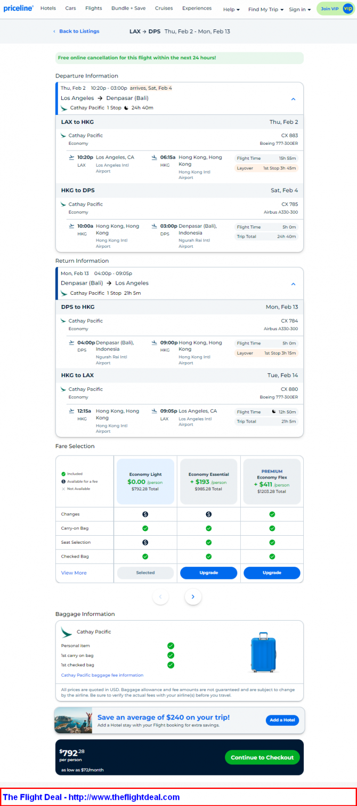Click Cathay Pacific logo in return summary
Screen dimensions: 357x806
coord(64,293)
